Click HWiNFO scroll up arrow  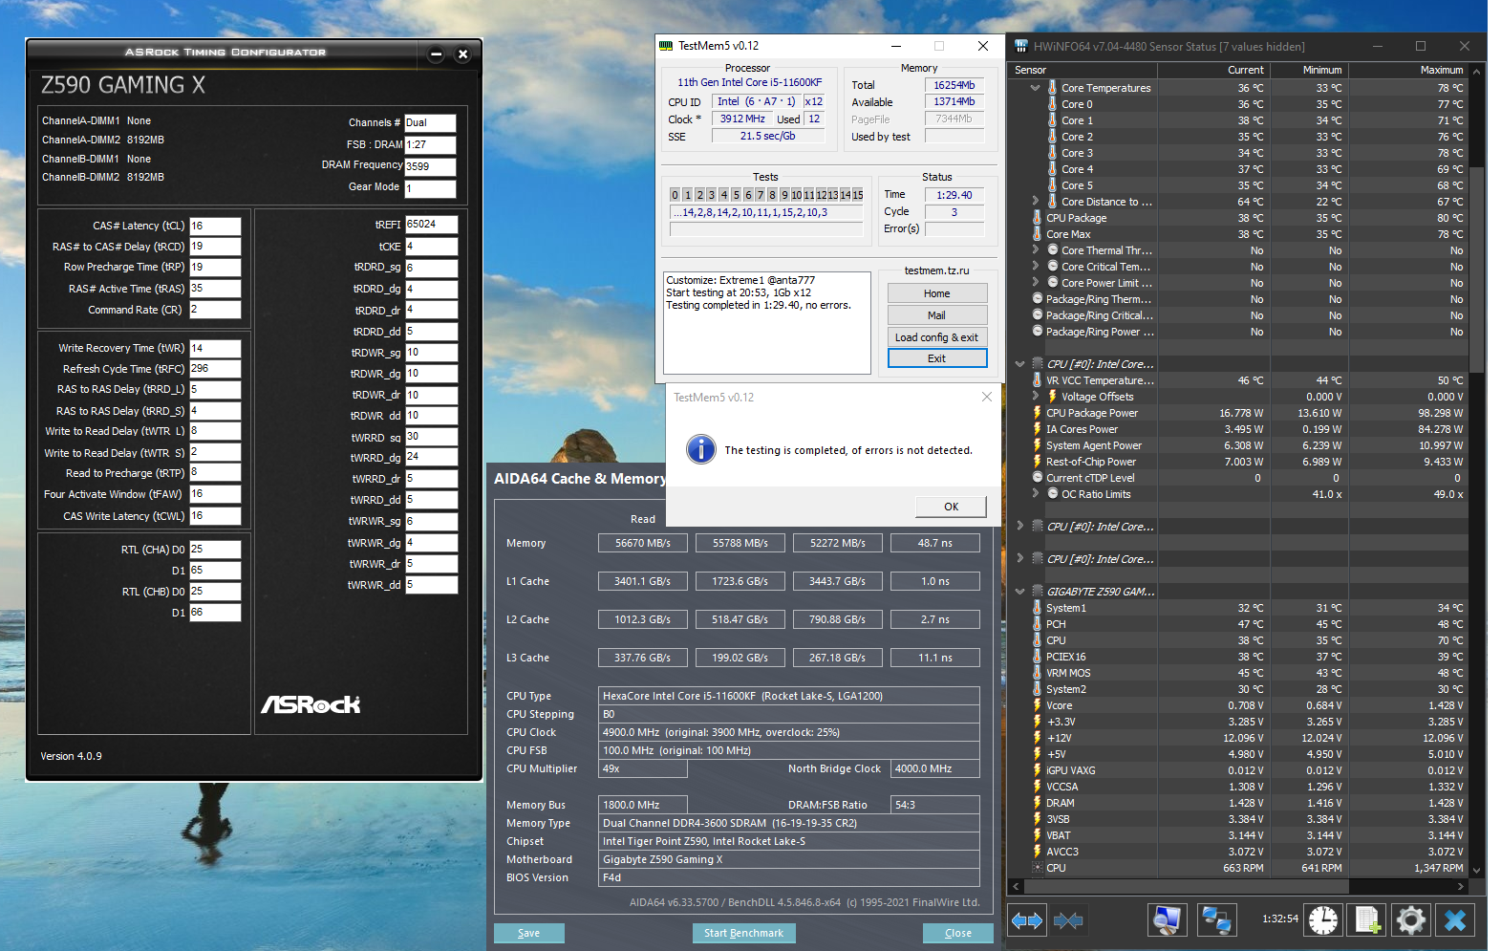(1477, 71)
